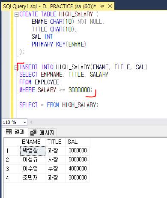167x198 pixels.
Task: Select the ENAME column header
Action: tap(33, 142)
